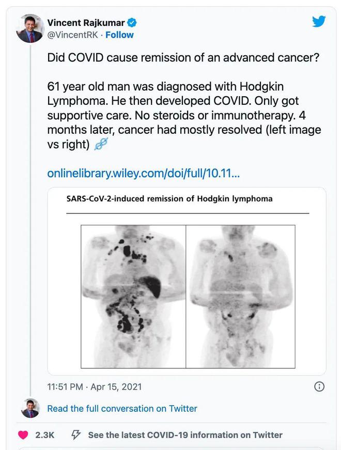This screenshot has width=341, height=450.
Task: Click the tweet text about Hodgkin Lymphoma
Action: click(x=184, y=115)
